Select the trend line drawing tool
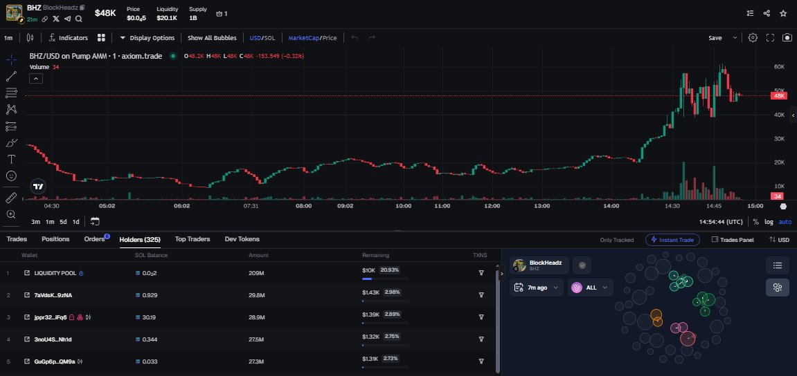 point(11,76)
